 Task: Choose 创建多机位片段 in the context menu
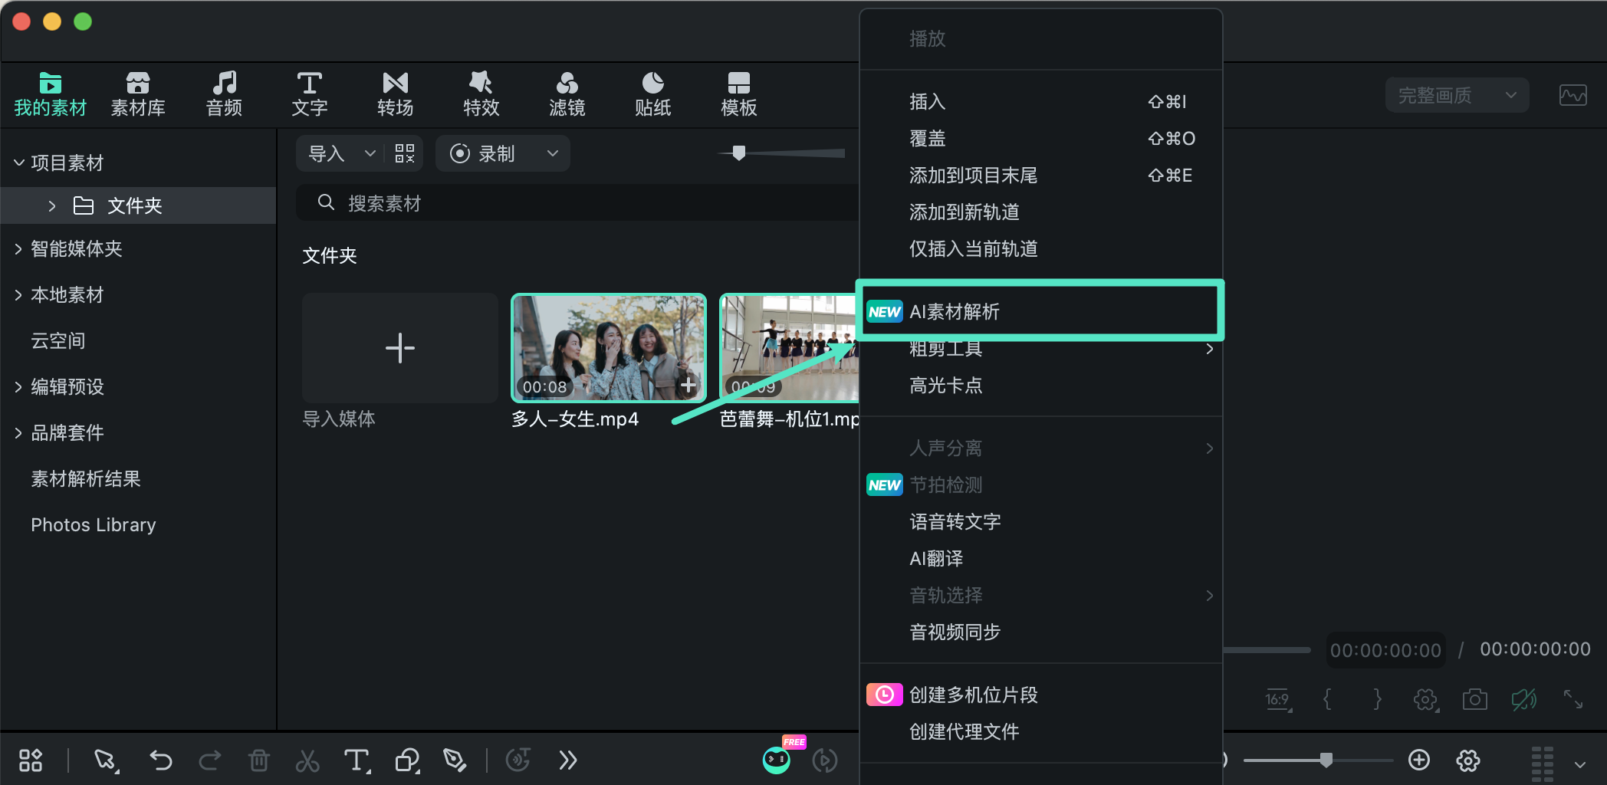pyautogui.click(x=1040, y=695)
